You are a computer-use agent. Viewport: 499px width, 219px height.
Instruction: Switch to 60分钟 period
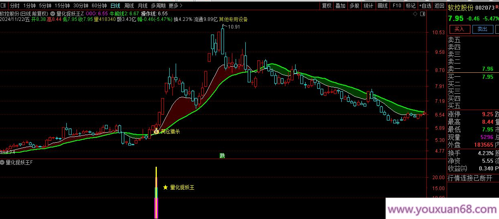tap(99, 6)
